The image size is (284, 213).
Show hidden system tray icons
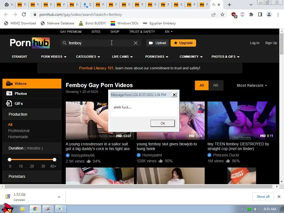242,209
